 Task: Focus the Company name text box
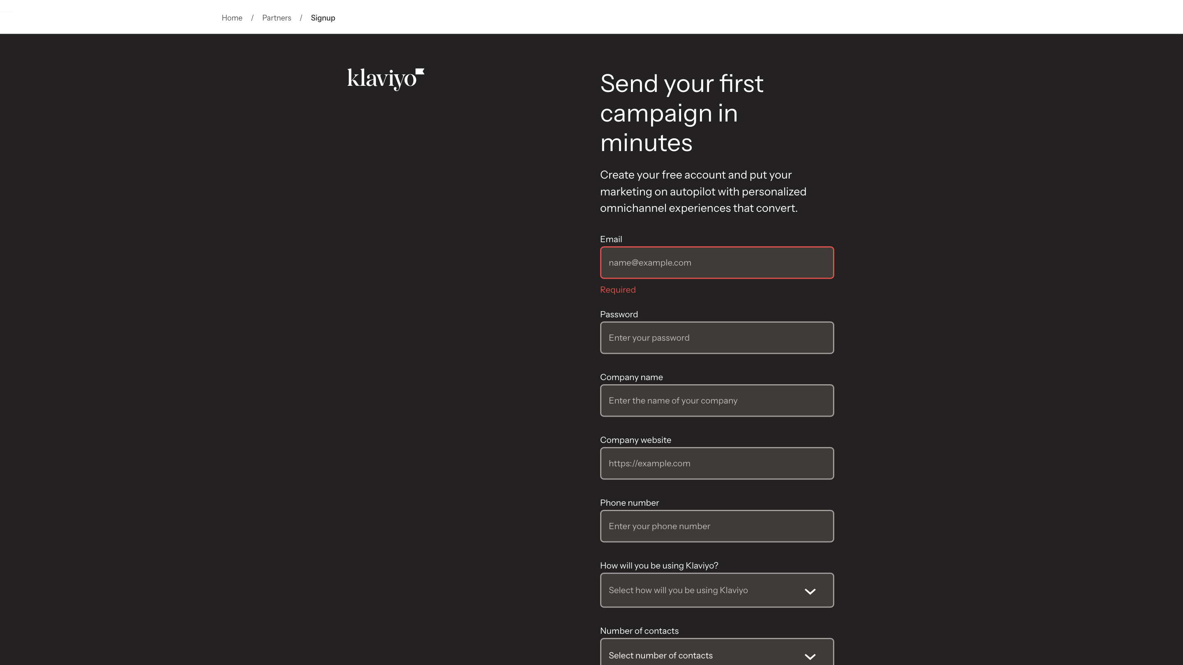click(716, 401)
